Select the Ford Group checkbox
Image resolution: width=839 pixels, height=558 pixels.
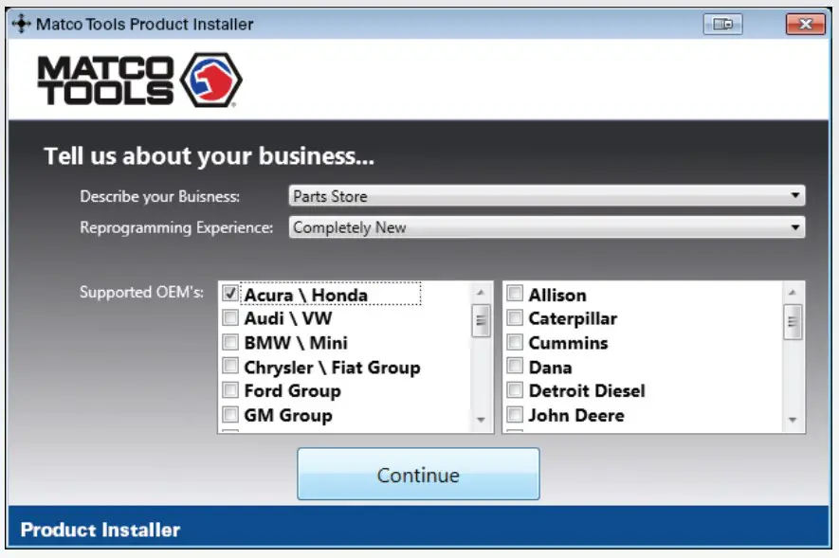pos(230,390)
